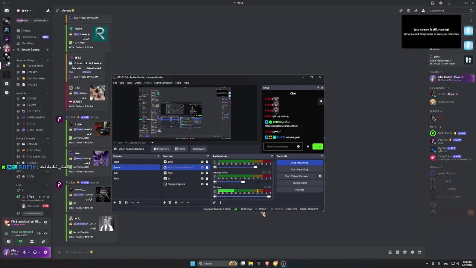Open Discord user settings gear
This screenshot has width=476, height=268.
(45, 252)
